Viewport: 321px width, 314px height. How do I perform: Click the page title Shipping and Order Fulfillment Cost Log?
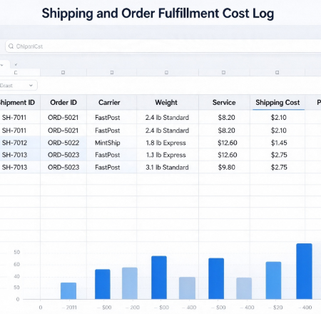click(x=158, y=14)
